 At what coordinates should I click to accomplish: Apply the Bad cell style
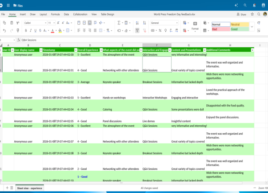tap(221, 29)
